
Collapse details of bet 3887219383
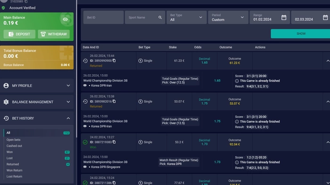pos(328,142)
